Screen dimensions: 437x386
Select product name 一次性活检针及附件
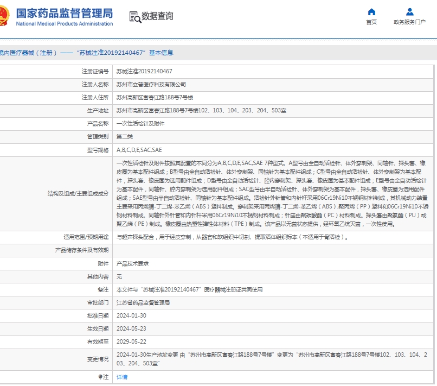[140, 124]
